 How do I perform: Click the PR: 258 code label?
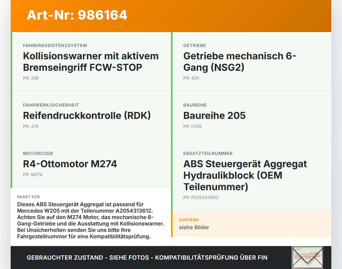tap(31, 78)
